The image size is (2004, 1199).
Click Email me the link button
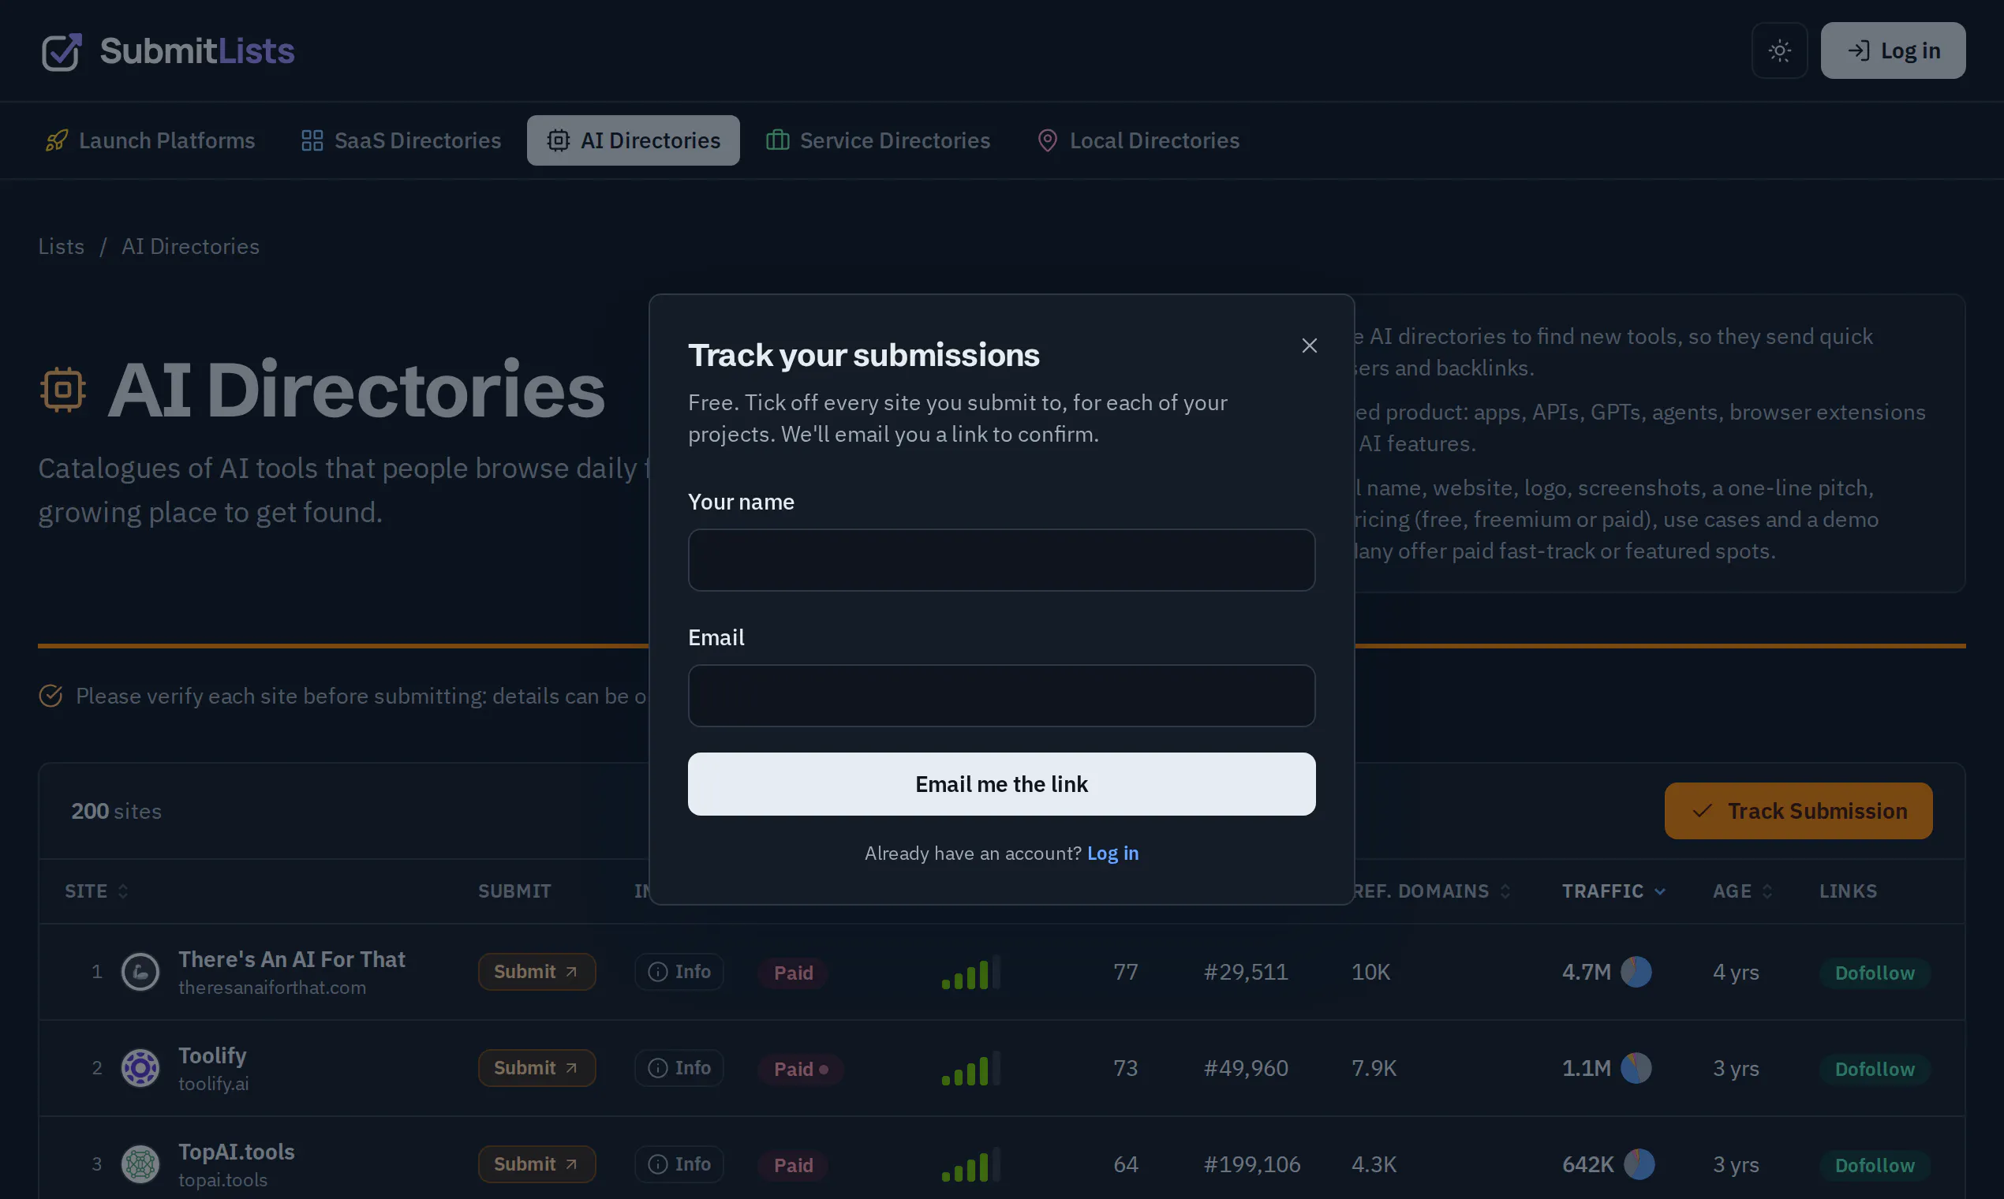[x=1001, y=784]
